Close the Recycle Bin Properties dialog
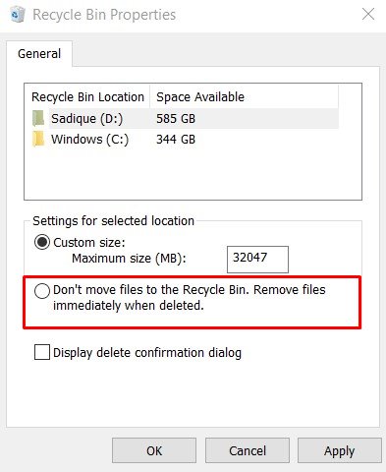 pos(368,14)
